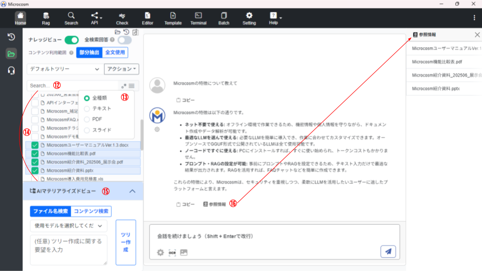The width and height of the screenshot is (482, 271).
Task: Click the headset support icon in sidebar
Action: point(11,71)
